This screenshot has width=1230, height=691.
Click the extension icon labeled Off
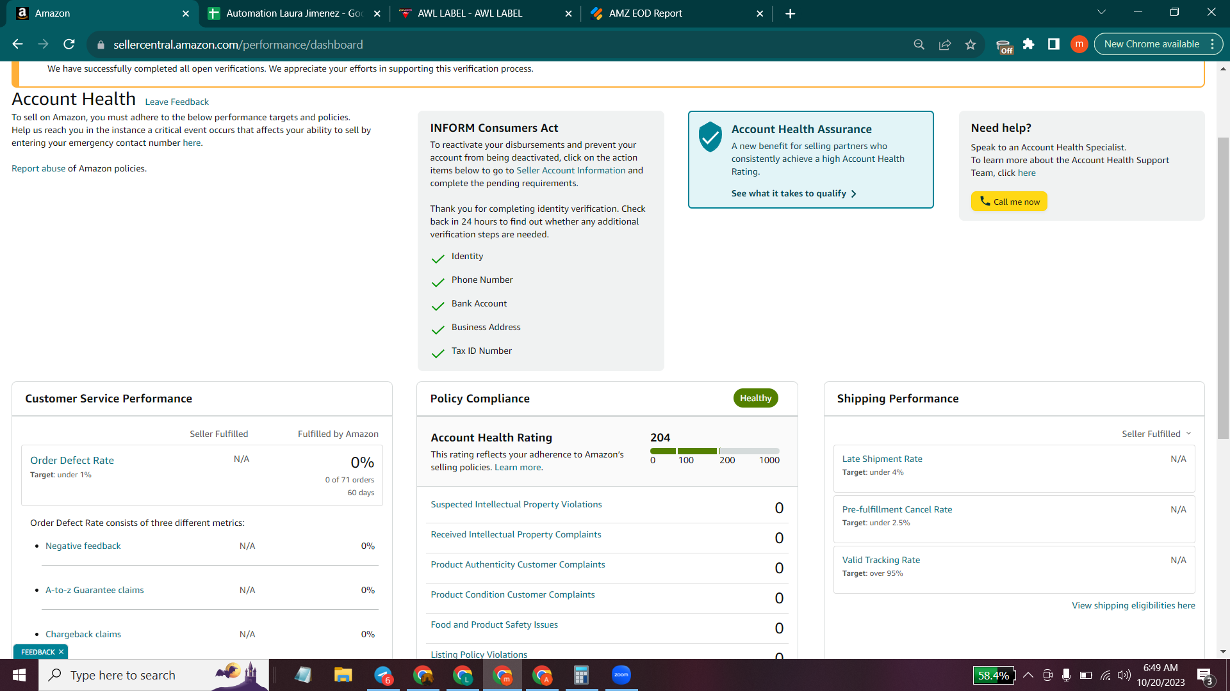click(x=1004, y=46)
